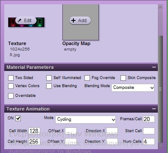Click the Frames/Cell input field
This screenshot has height=153, width=168.
click(x=149, y=119)
